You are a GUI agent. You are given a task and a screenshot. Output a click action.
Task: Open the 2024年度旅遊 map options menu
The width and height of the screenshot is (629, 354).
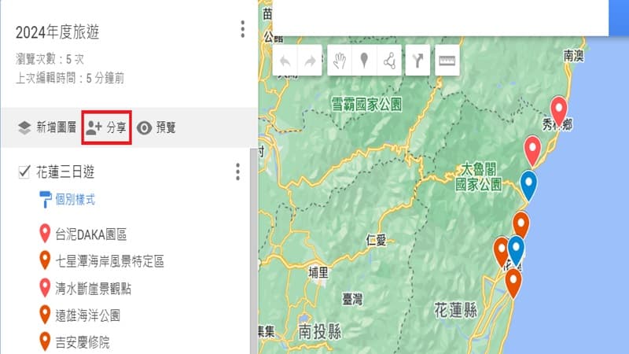point(243,30)
